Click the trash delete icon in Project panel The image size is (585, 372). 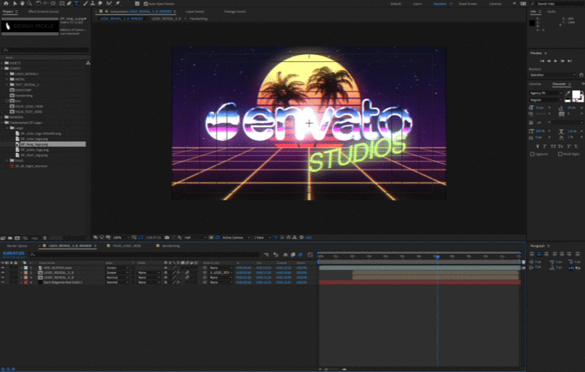click(x=45, y=238)
